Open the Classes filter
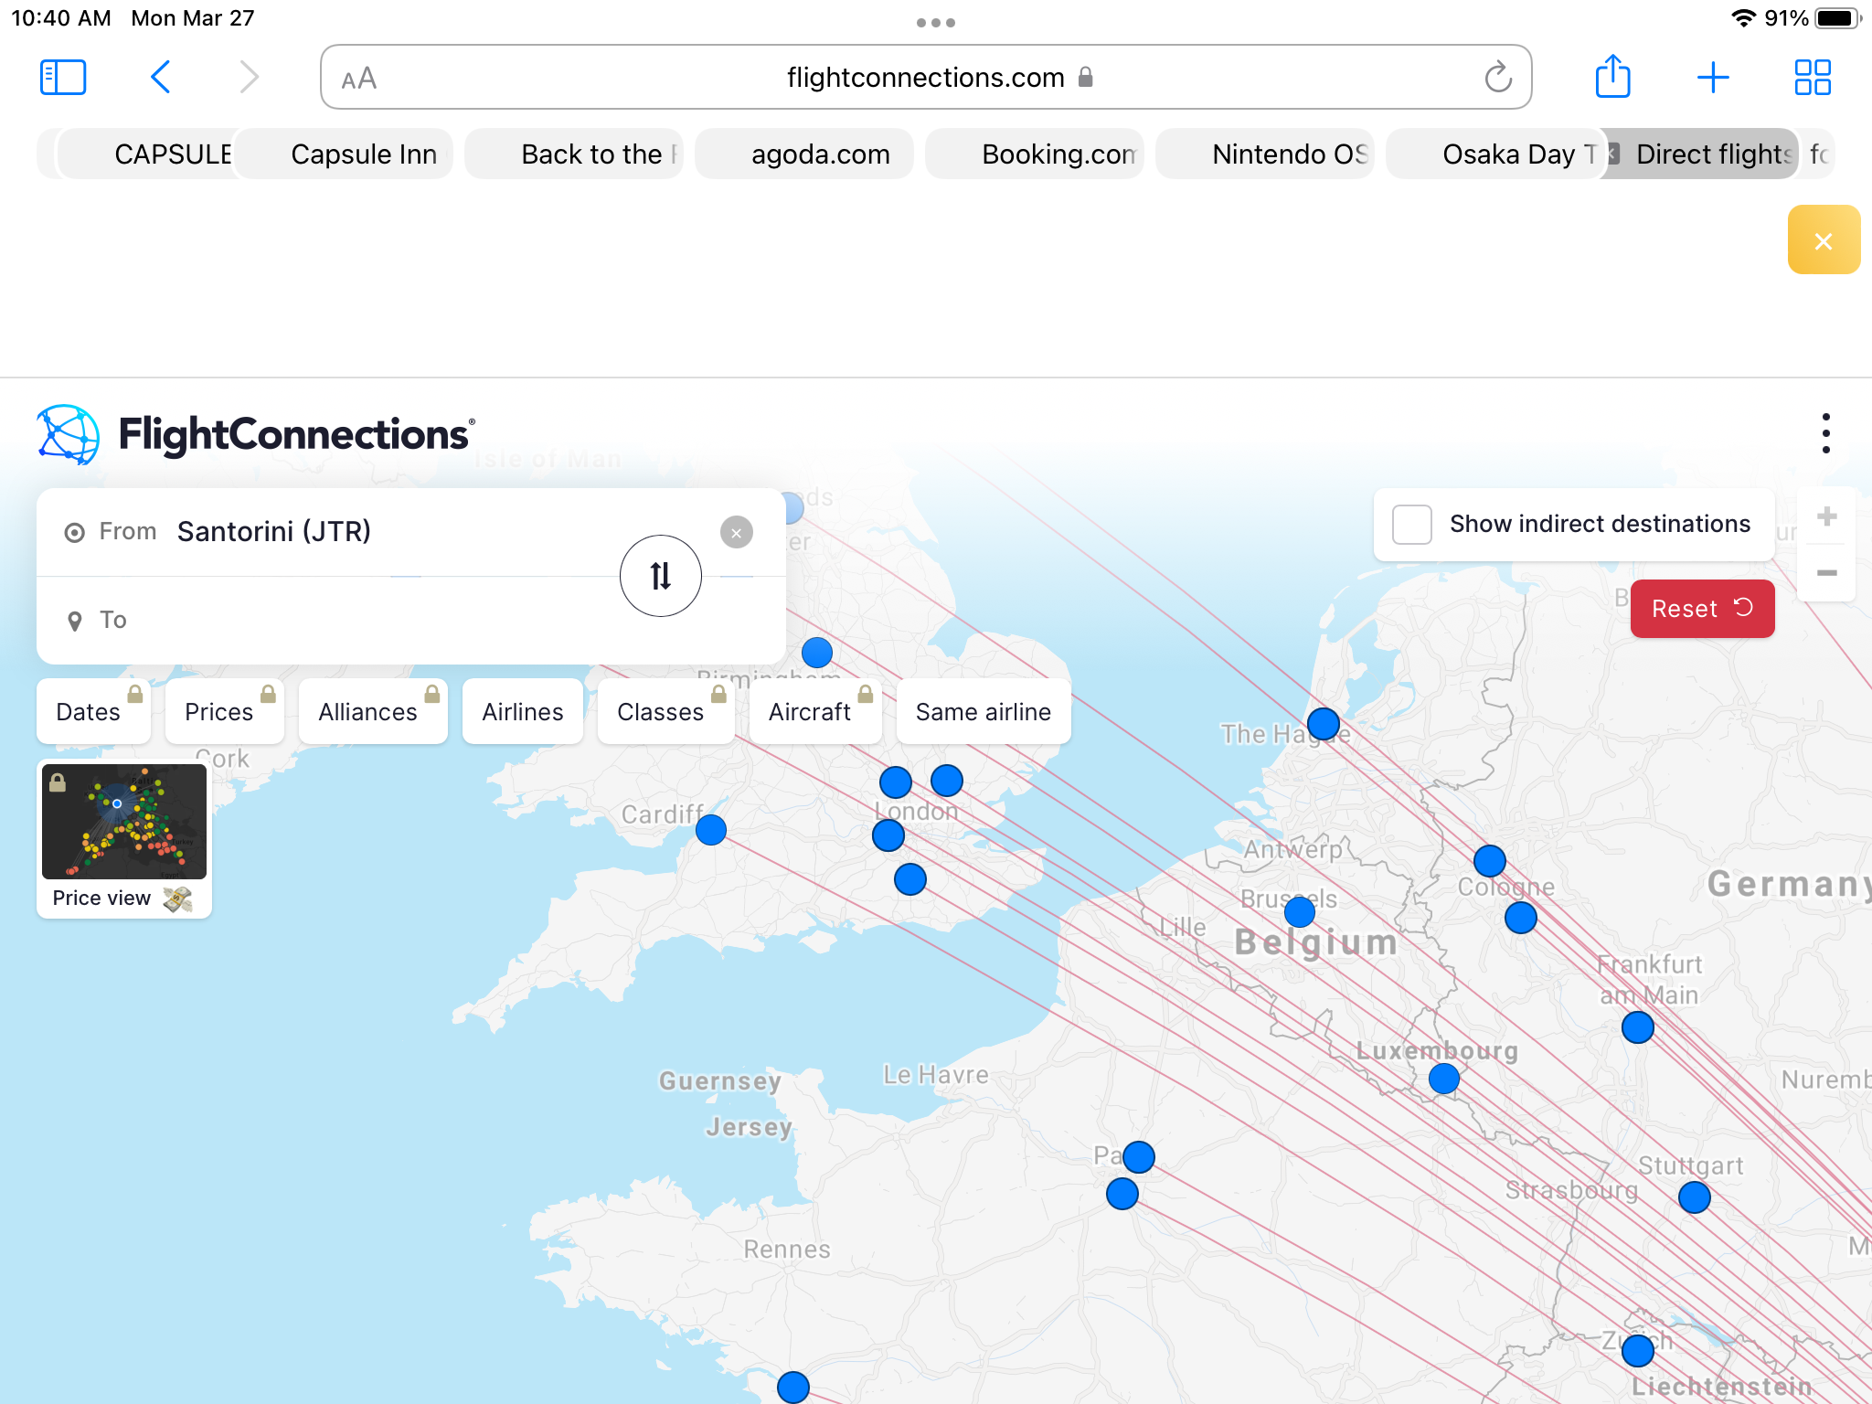1872x1404 pixels. click(x=665, y=711)
